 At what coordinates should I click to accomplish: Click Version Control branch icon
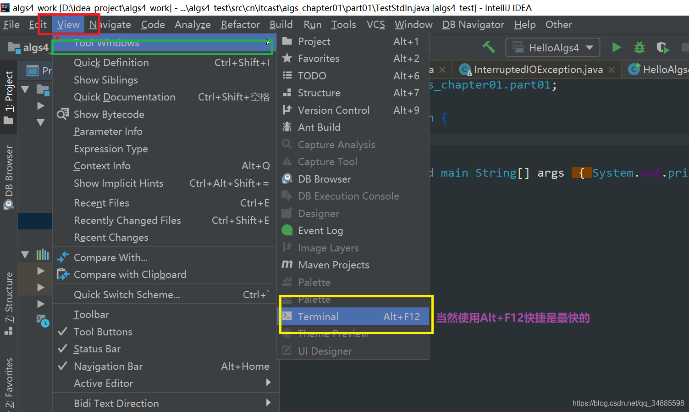click(287, 110)
